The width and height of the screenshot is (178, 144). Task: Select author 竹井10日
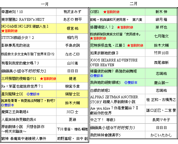[x=161, y=53]
